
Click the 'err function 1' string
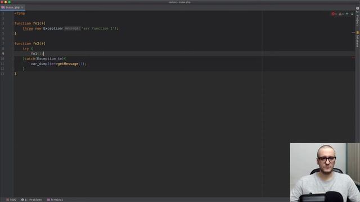point(98,29)
